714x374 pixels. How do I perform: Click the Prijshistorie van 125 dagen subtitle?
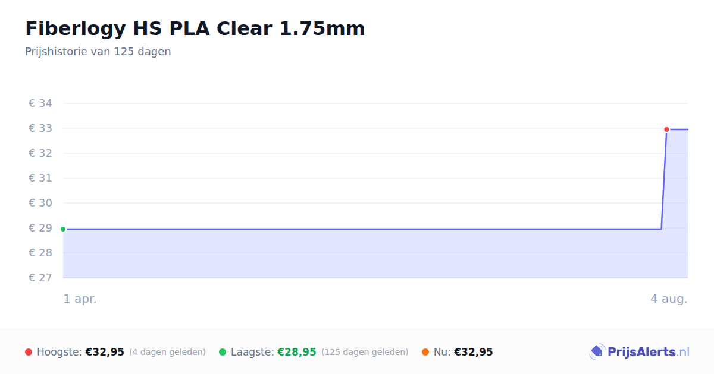click(98, 52)
